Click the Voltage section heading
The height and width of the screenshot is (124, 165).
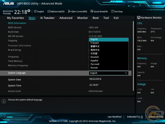[142, 84]
